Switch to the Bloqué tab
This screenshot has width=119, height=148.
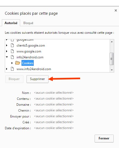(28, 23)
